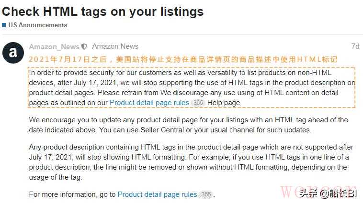Open the Amazon_News user profile
Viewport: 363px width, 204px height.
tap(54, 47)
